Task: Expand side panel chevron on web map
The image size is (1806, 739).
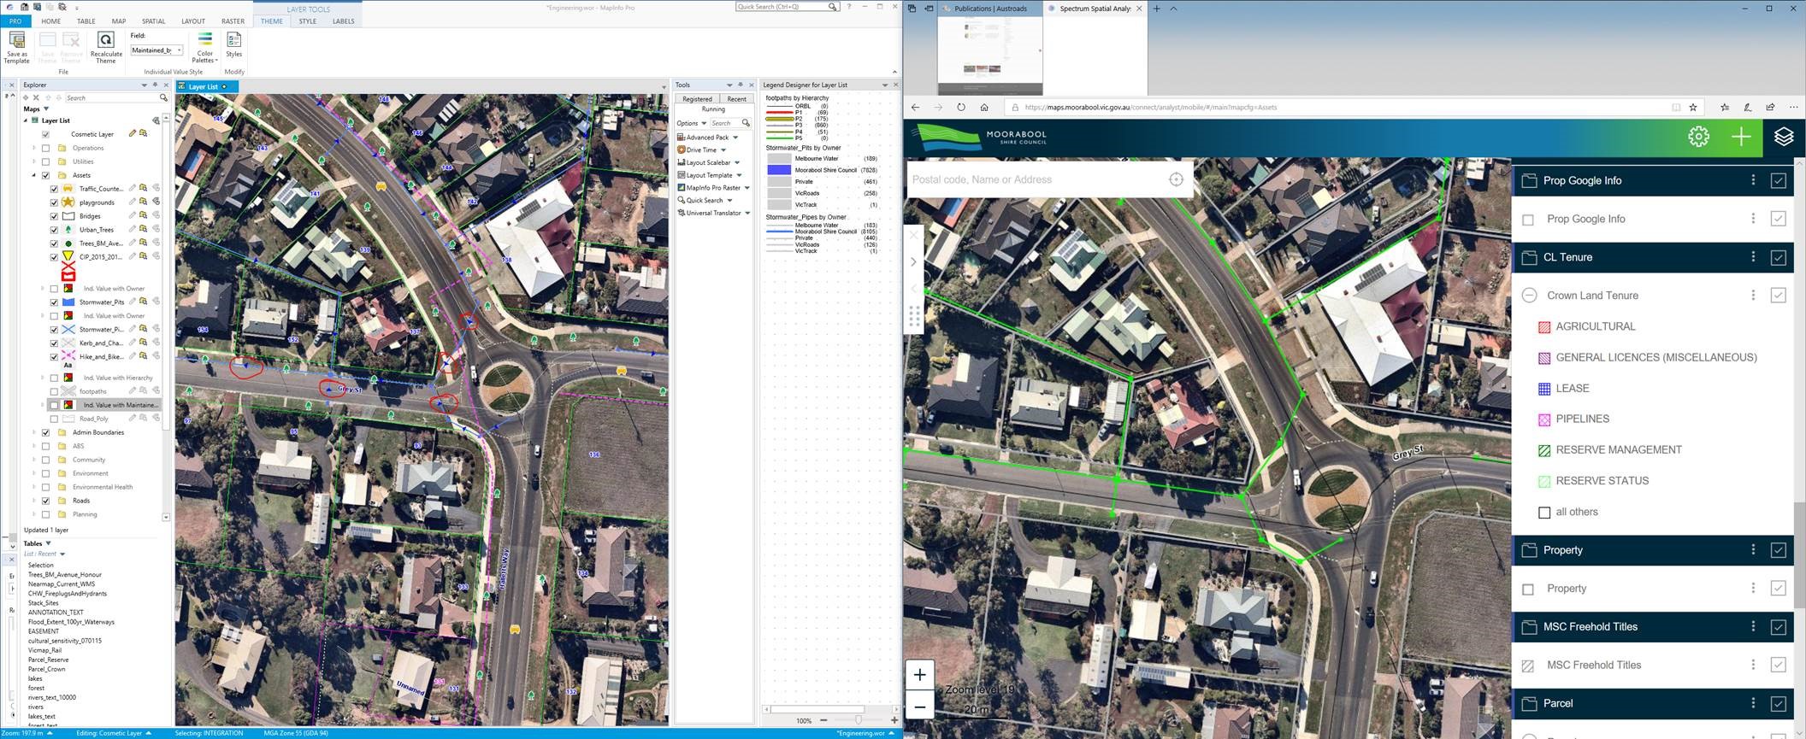Action: [x=913, y=262]
